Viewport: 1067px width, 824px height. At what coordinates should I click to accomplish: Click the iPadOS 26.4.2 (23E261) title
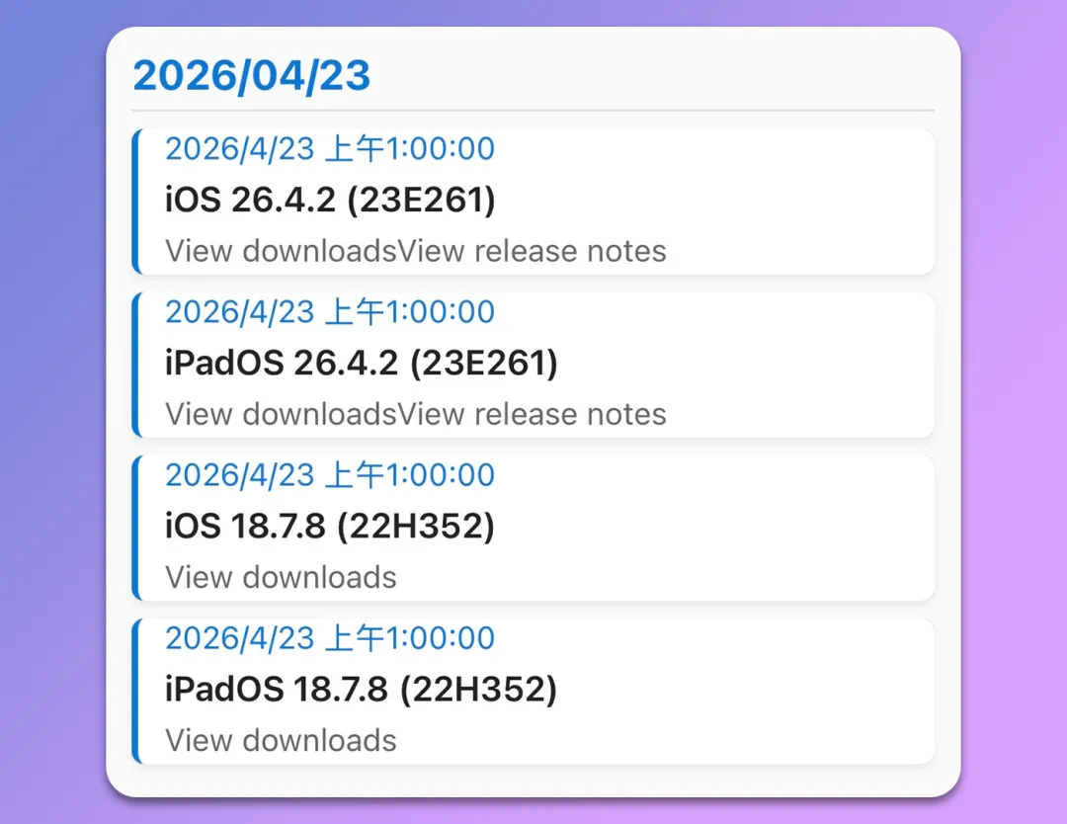[362, 364]
